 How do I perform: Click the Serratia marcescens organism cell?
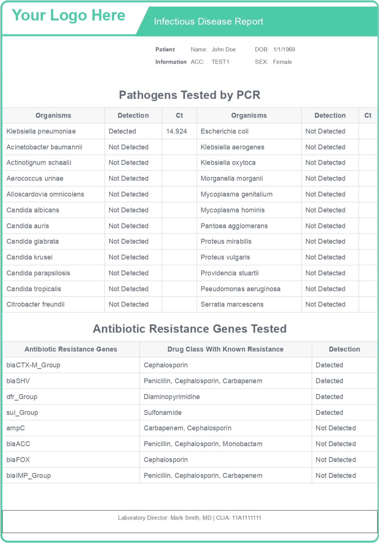(x=232, y=304)
